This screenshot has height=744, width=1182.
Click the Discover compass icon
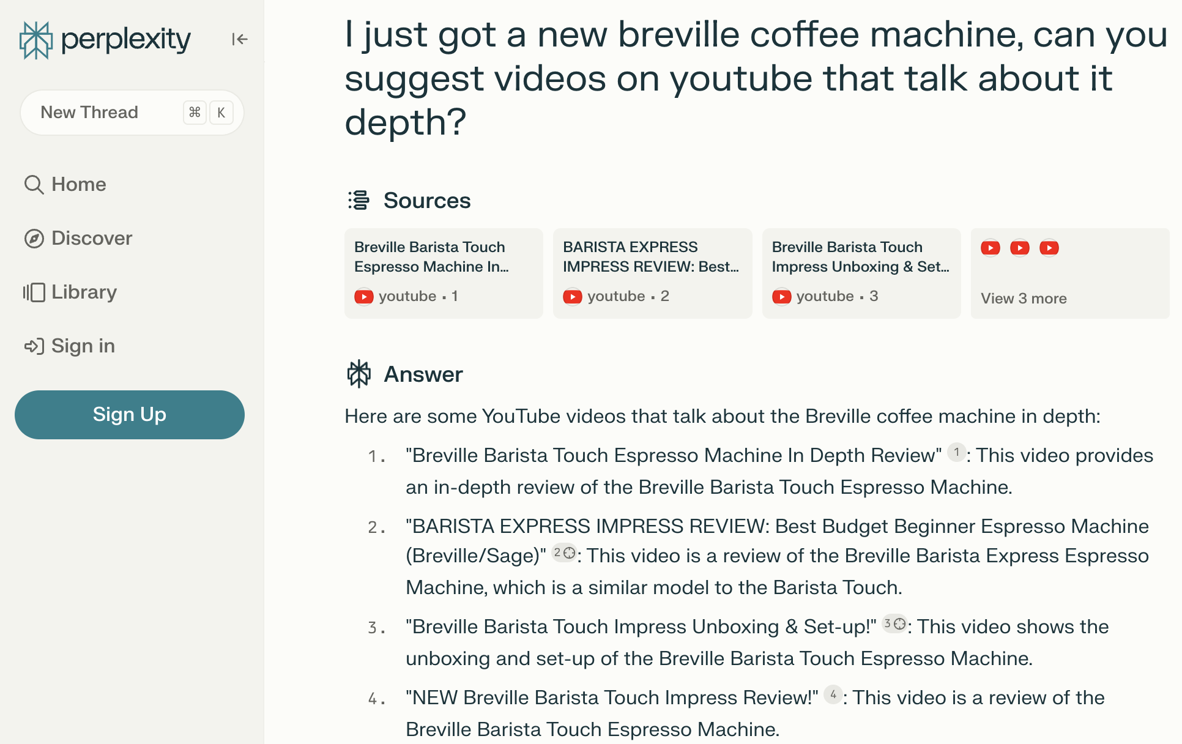tap(34, 239)
